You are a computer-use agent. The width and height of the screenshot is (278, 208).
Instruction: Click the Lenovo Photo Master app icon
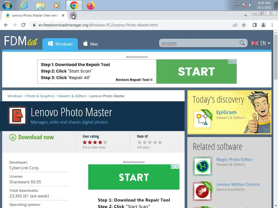click(17, 116)
